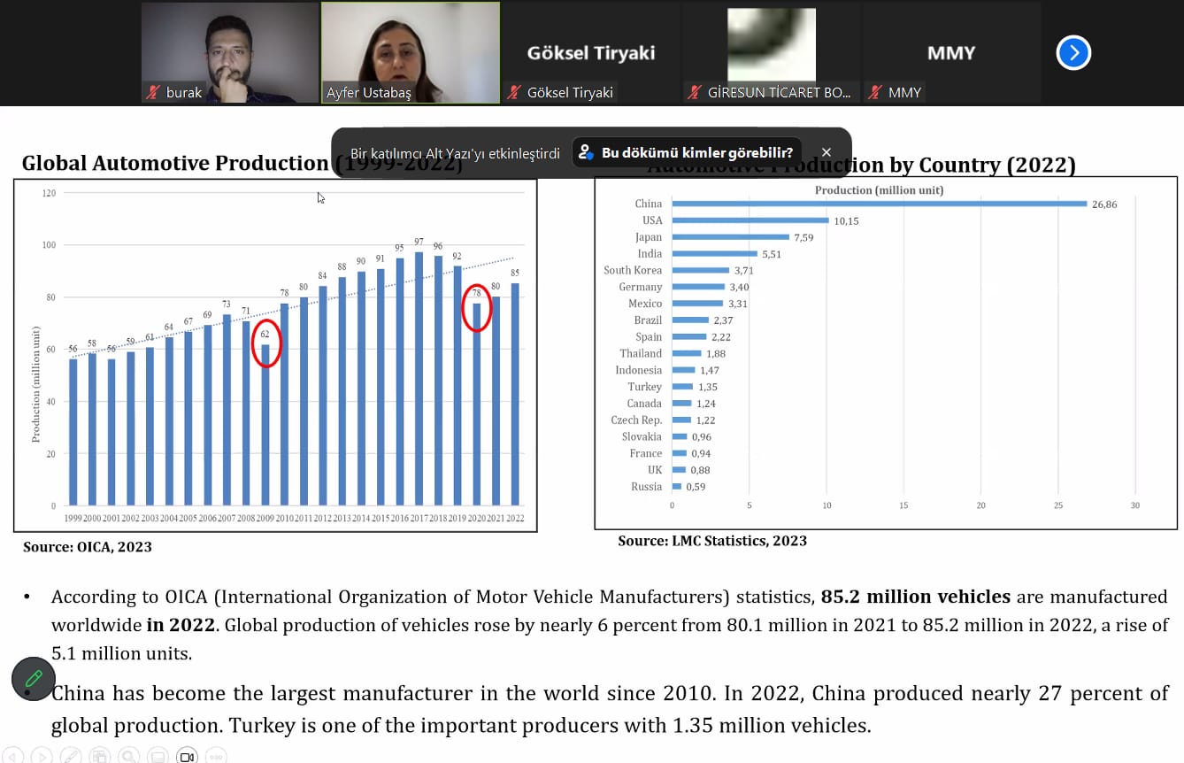Viewport: 1184px width, 763px height.
Task: Go to previous slide arrow
Action: (12, 756)
